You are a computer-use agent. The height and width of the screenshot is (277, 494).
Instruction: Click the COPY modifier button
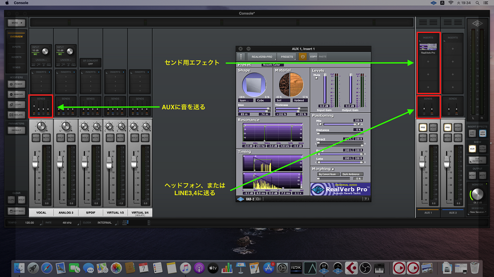pyautogui.click(x=16, y=104)
